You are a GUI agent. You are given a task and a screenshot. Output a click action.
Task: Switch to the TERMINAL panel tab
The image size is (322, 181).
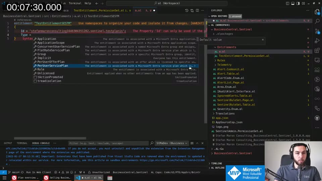pos(22,143)
